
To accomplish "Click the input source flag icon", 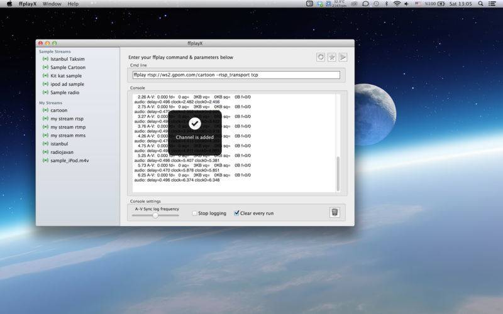I will 418,4.
